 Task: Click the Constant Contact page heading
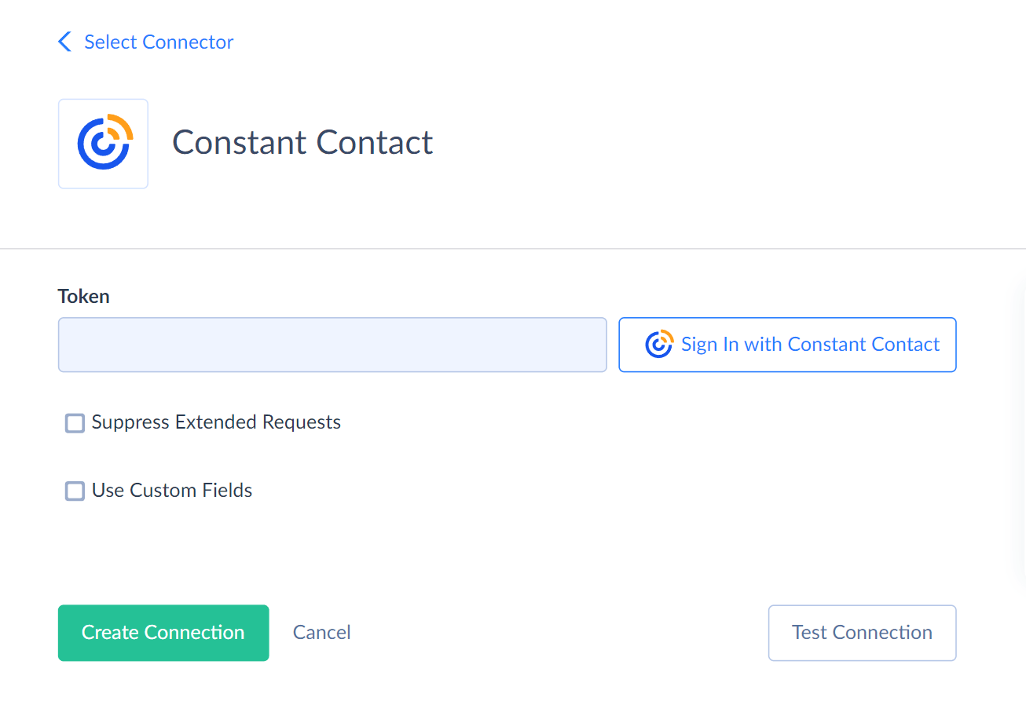(x=302, y=142)
